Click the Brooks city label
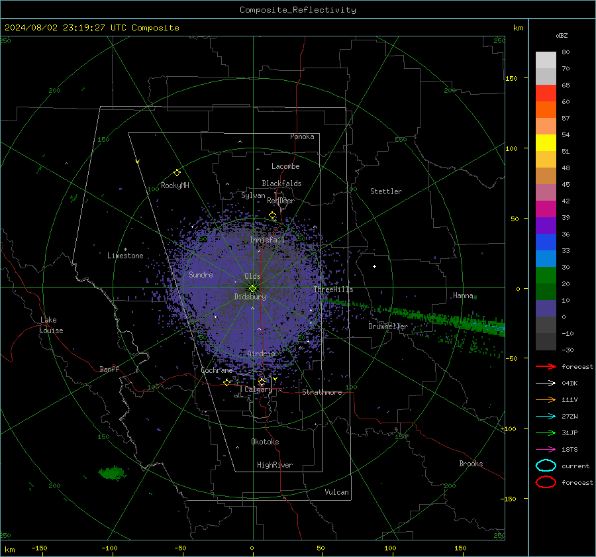Viewport: 596px width, 557px height. pos(471,464)
